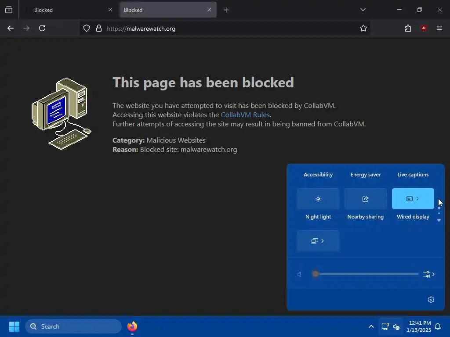Image resolution: width=450 pixels, height=337 pixels.
Task: Click the retro computer illustration
Action: 62,114
